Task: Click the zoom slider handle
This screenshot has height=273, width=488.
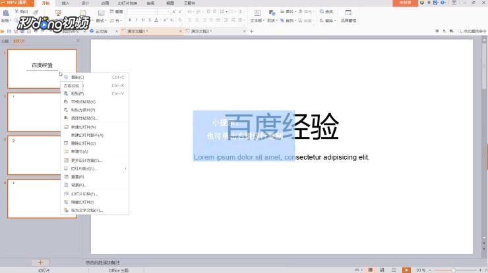Action: click(454, 270)
